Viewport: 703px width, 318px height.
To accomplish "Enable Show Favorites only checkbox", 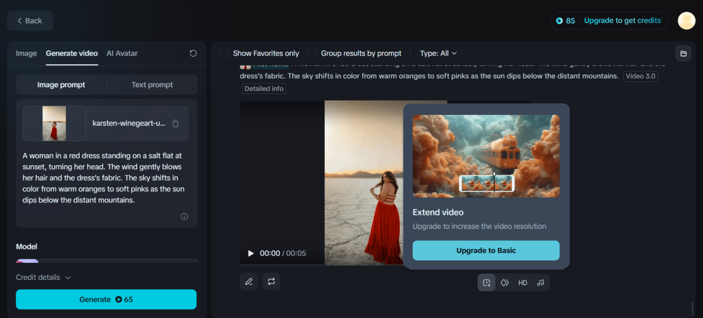I will [224, 53].
